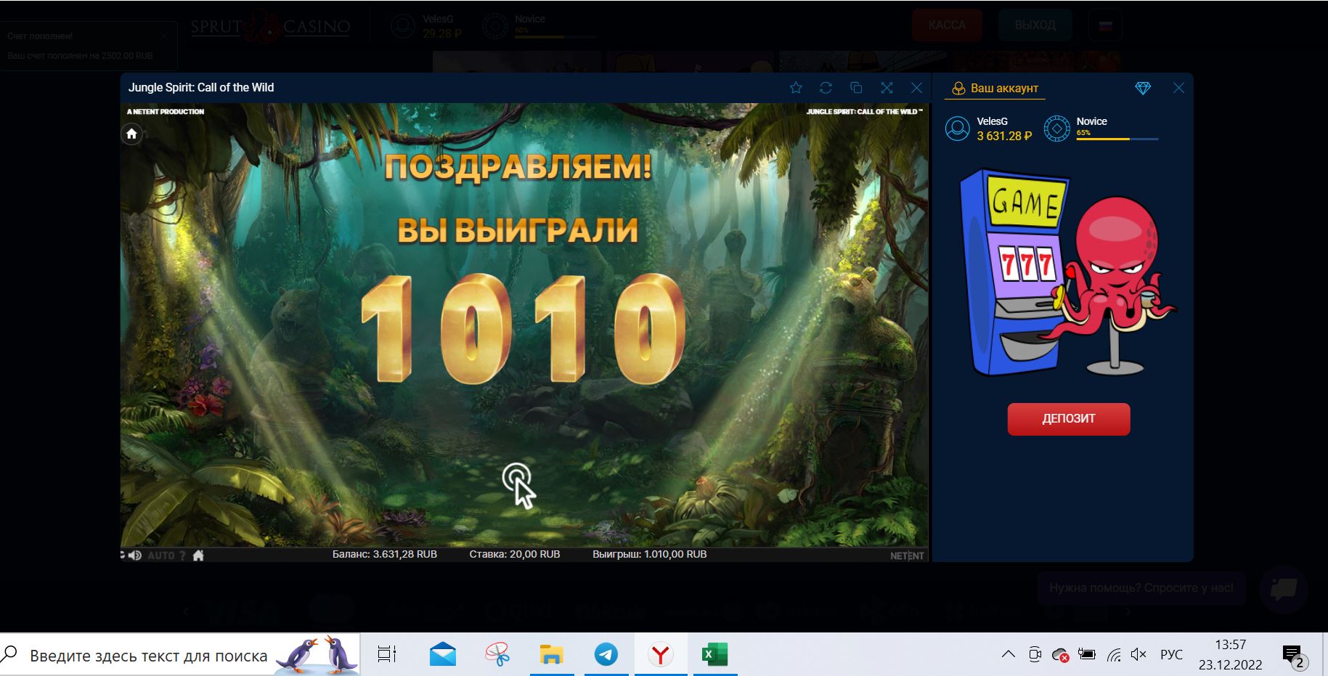Open the Windows notification center

[1292, 656]
